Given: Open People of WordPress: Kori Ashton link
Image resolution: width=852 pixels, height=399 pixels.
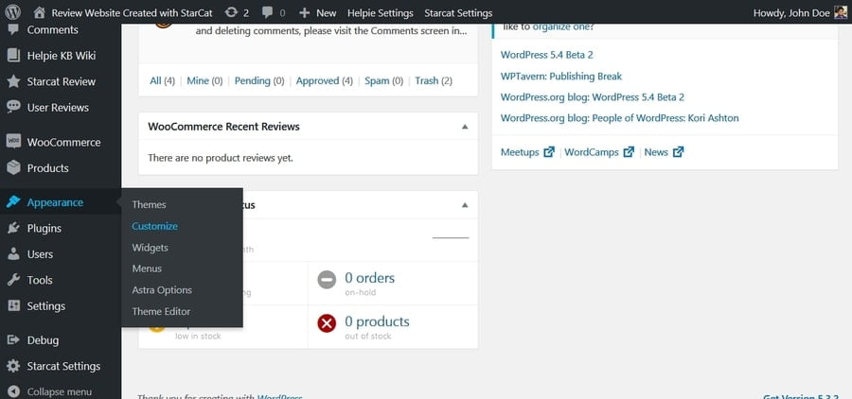Looking at the screenshot, I should [619, 118].
